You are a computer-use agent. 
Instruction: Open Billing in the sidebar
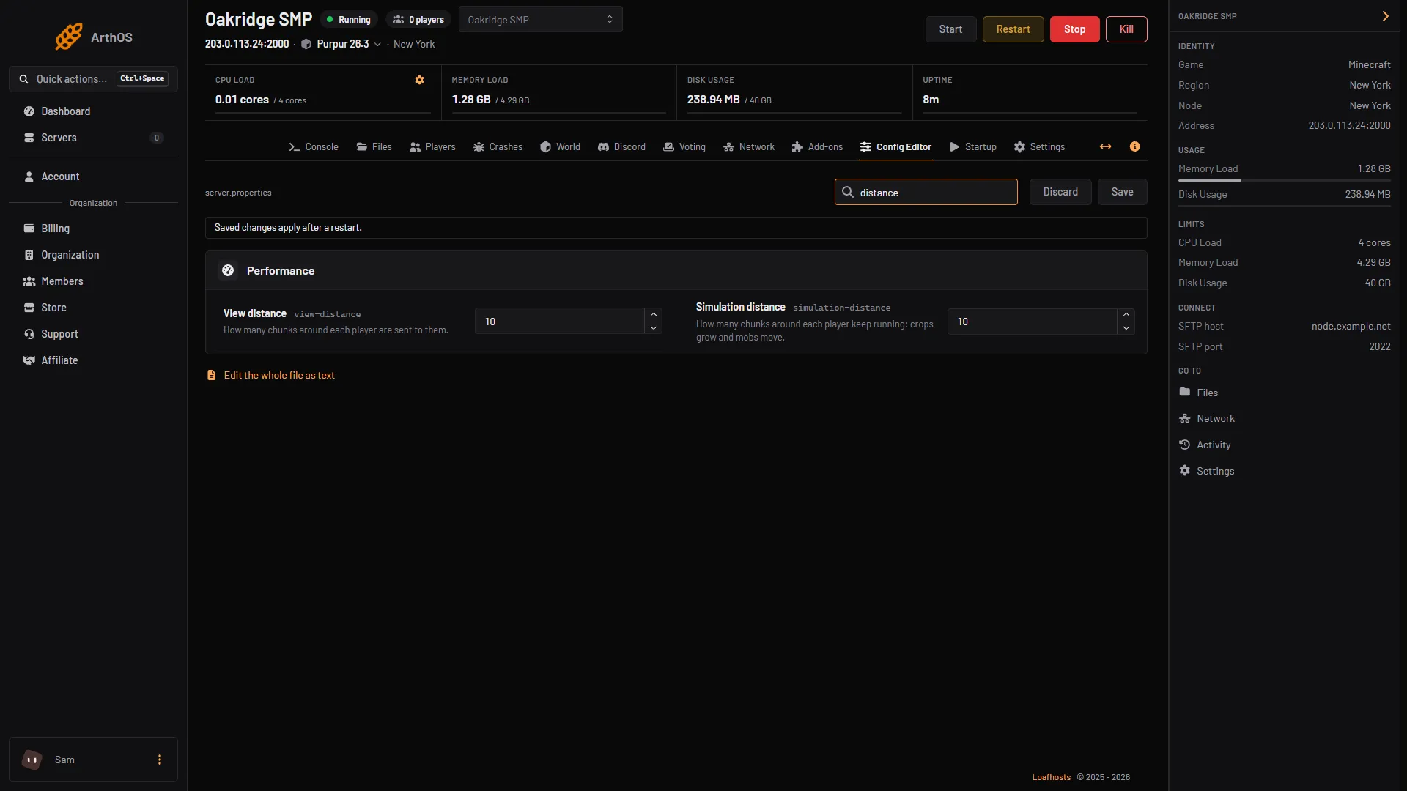point(93,229)
